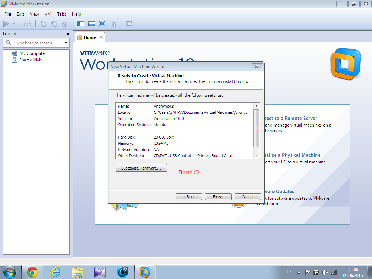
Task: Switch to the Home tab
Action: 90,37
